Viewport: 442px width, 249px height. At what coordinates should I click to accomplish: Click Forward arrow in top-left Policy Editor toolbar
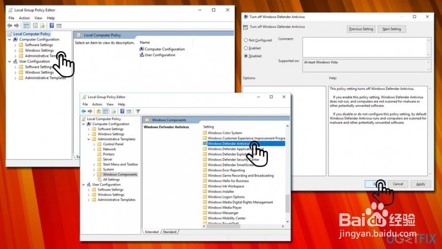click(17, 26)
